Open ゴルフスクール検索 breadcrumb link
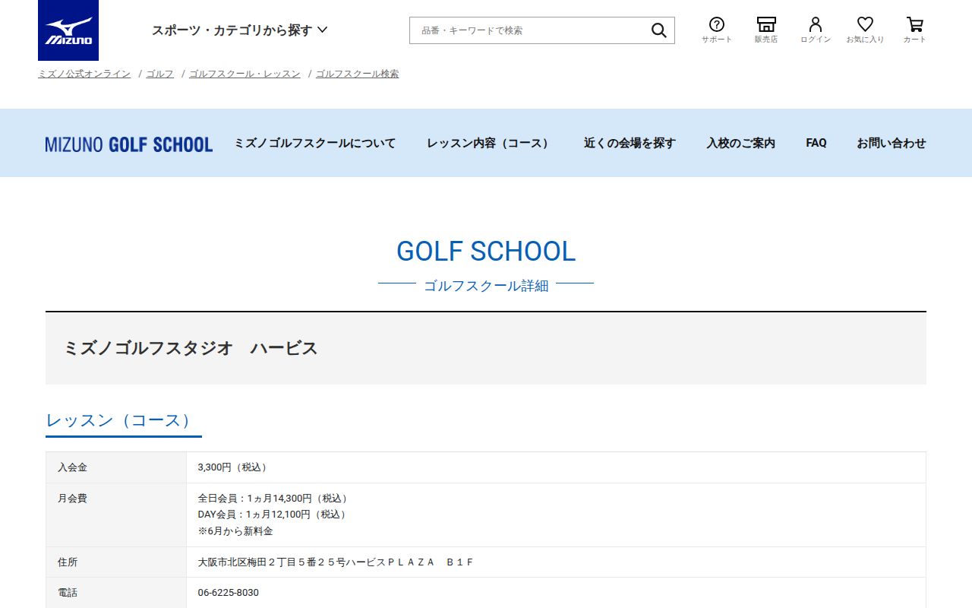The image size is (972, 608). (357, 74)
